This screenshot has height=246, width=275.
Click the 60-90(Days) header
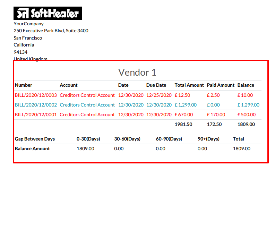169,139
